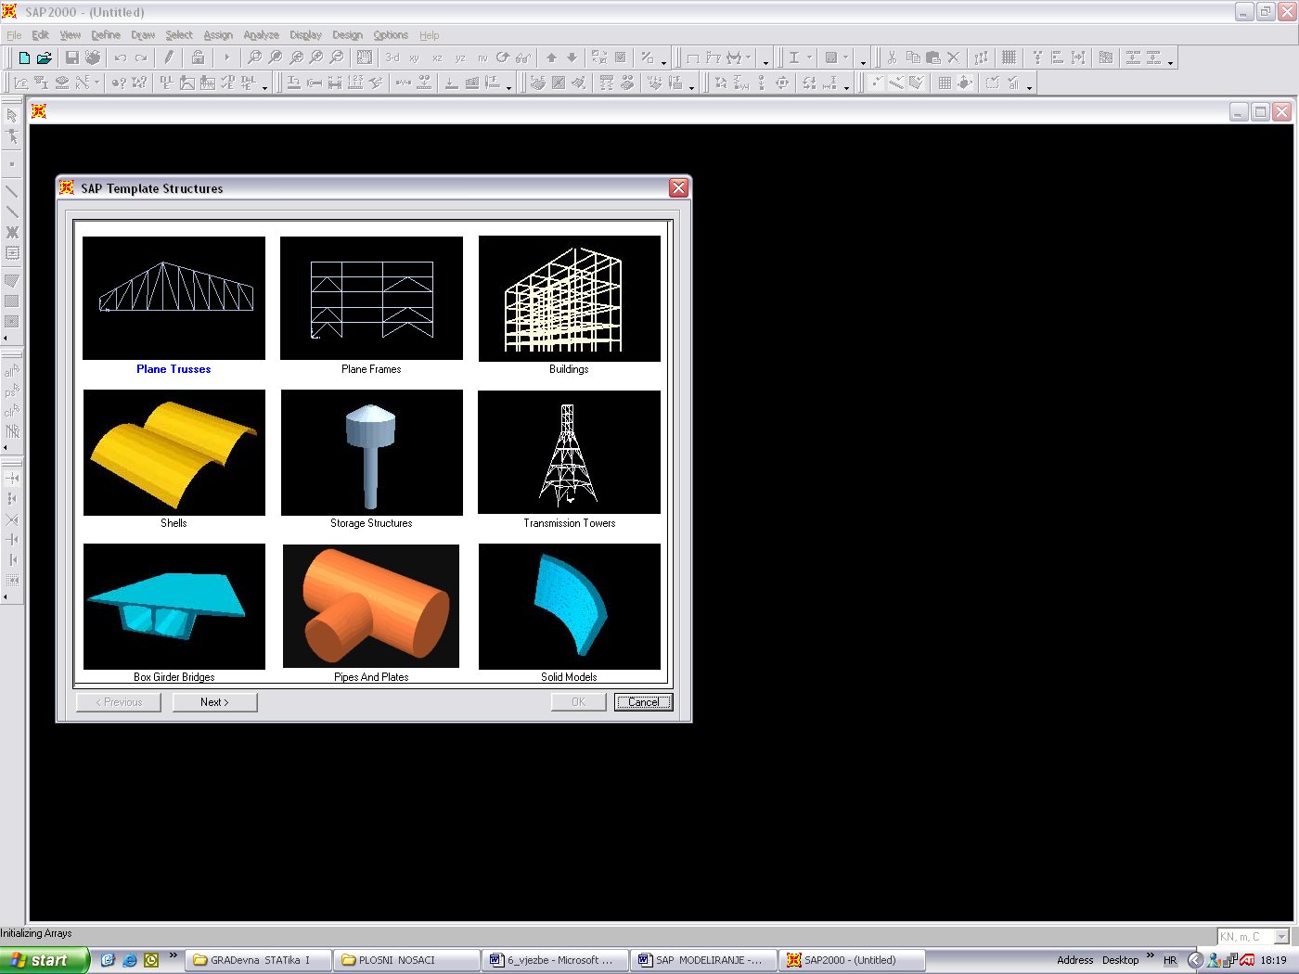Select the Plane Trusses template
Image resolution: width=1299 pixels, height=974 pixels.
pyautogui.click(x=174, y=298)
